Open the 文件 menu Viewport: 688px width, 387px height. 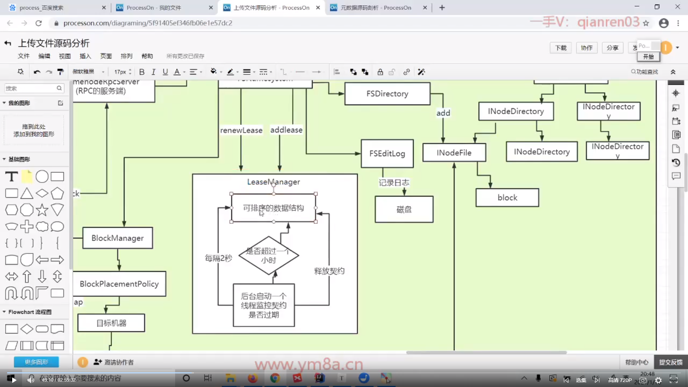click(24, 56)
